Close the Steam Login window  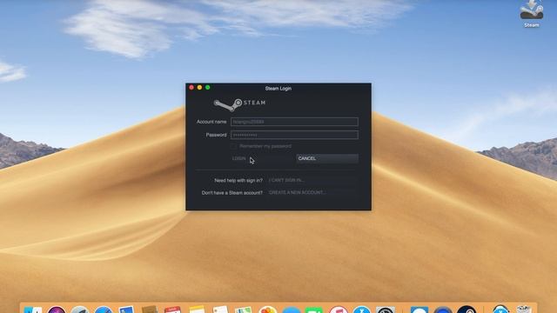pos(191,87)
